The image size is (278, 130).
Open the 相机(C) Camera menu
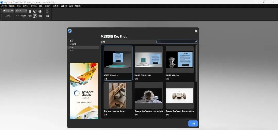click(33, 6)
